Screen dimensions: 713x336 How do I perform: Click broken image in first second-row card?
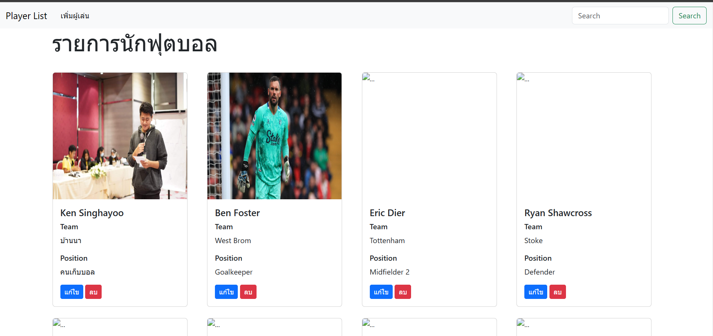pyautogui.click(x=59, y=323)
